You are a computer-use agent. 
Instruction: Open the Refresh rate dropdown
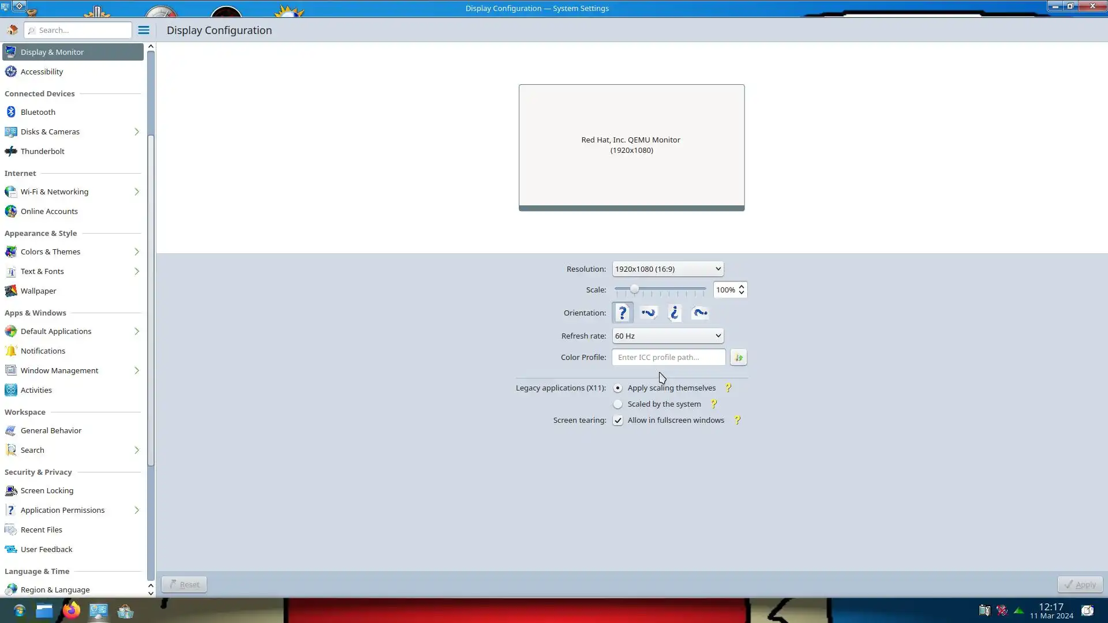(667, 336)
